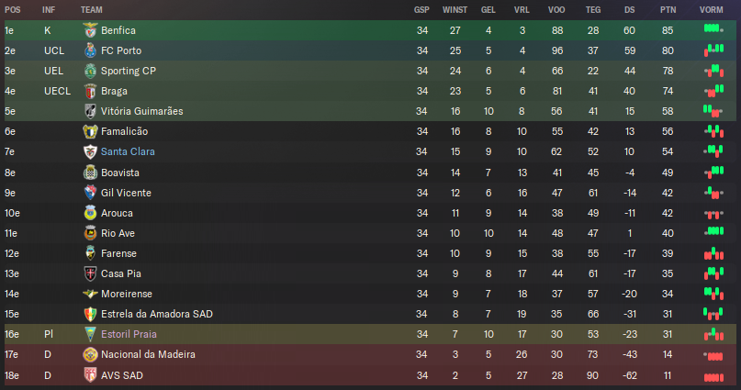Sort table by POS column header
Image resolution: width=741 pixels, height=390 pixels.
[x=13, y=10]
